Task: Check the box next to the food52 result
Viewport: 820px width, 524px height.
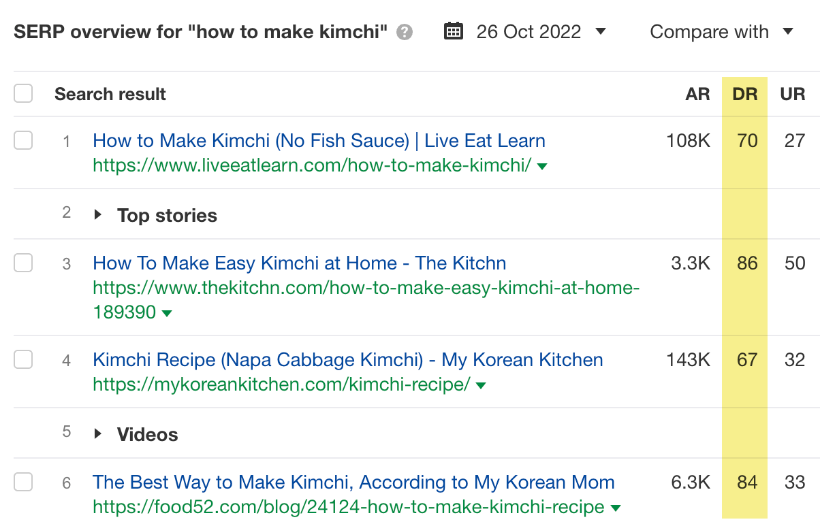Action: click(x=23, y=482)
